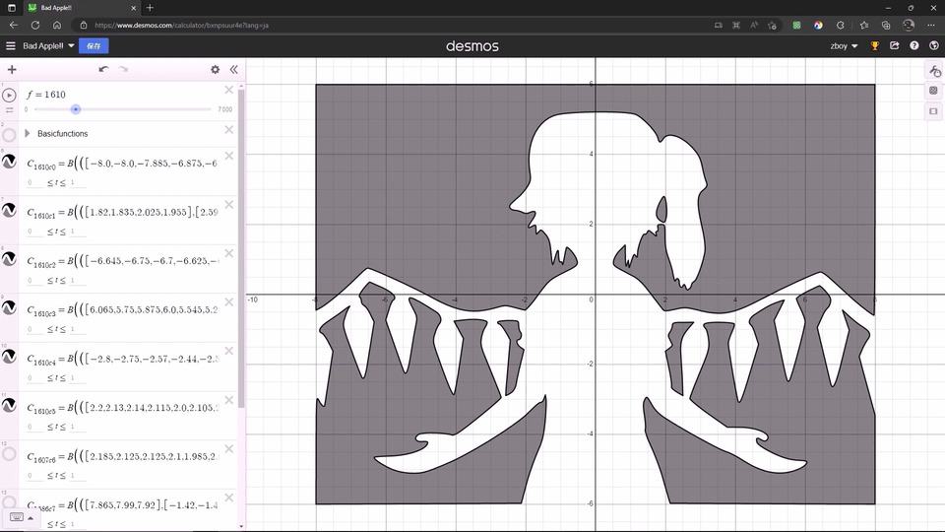
Task: Toggle visibility of C1610c3 curve
Action: click(x=9, y=307)
